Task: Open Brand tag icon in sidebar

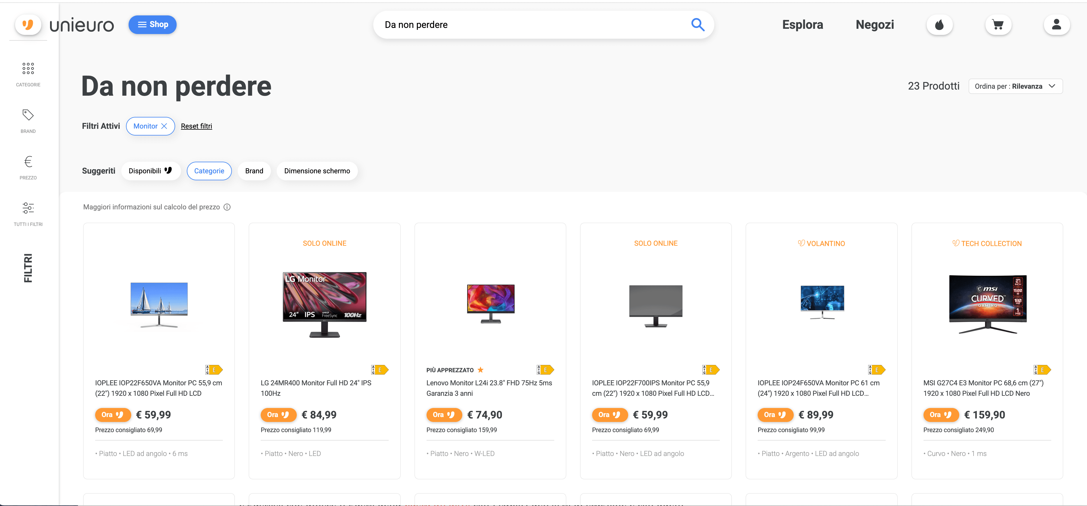Action: [28, 120]
